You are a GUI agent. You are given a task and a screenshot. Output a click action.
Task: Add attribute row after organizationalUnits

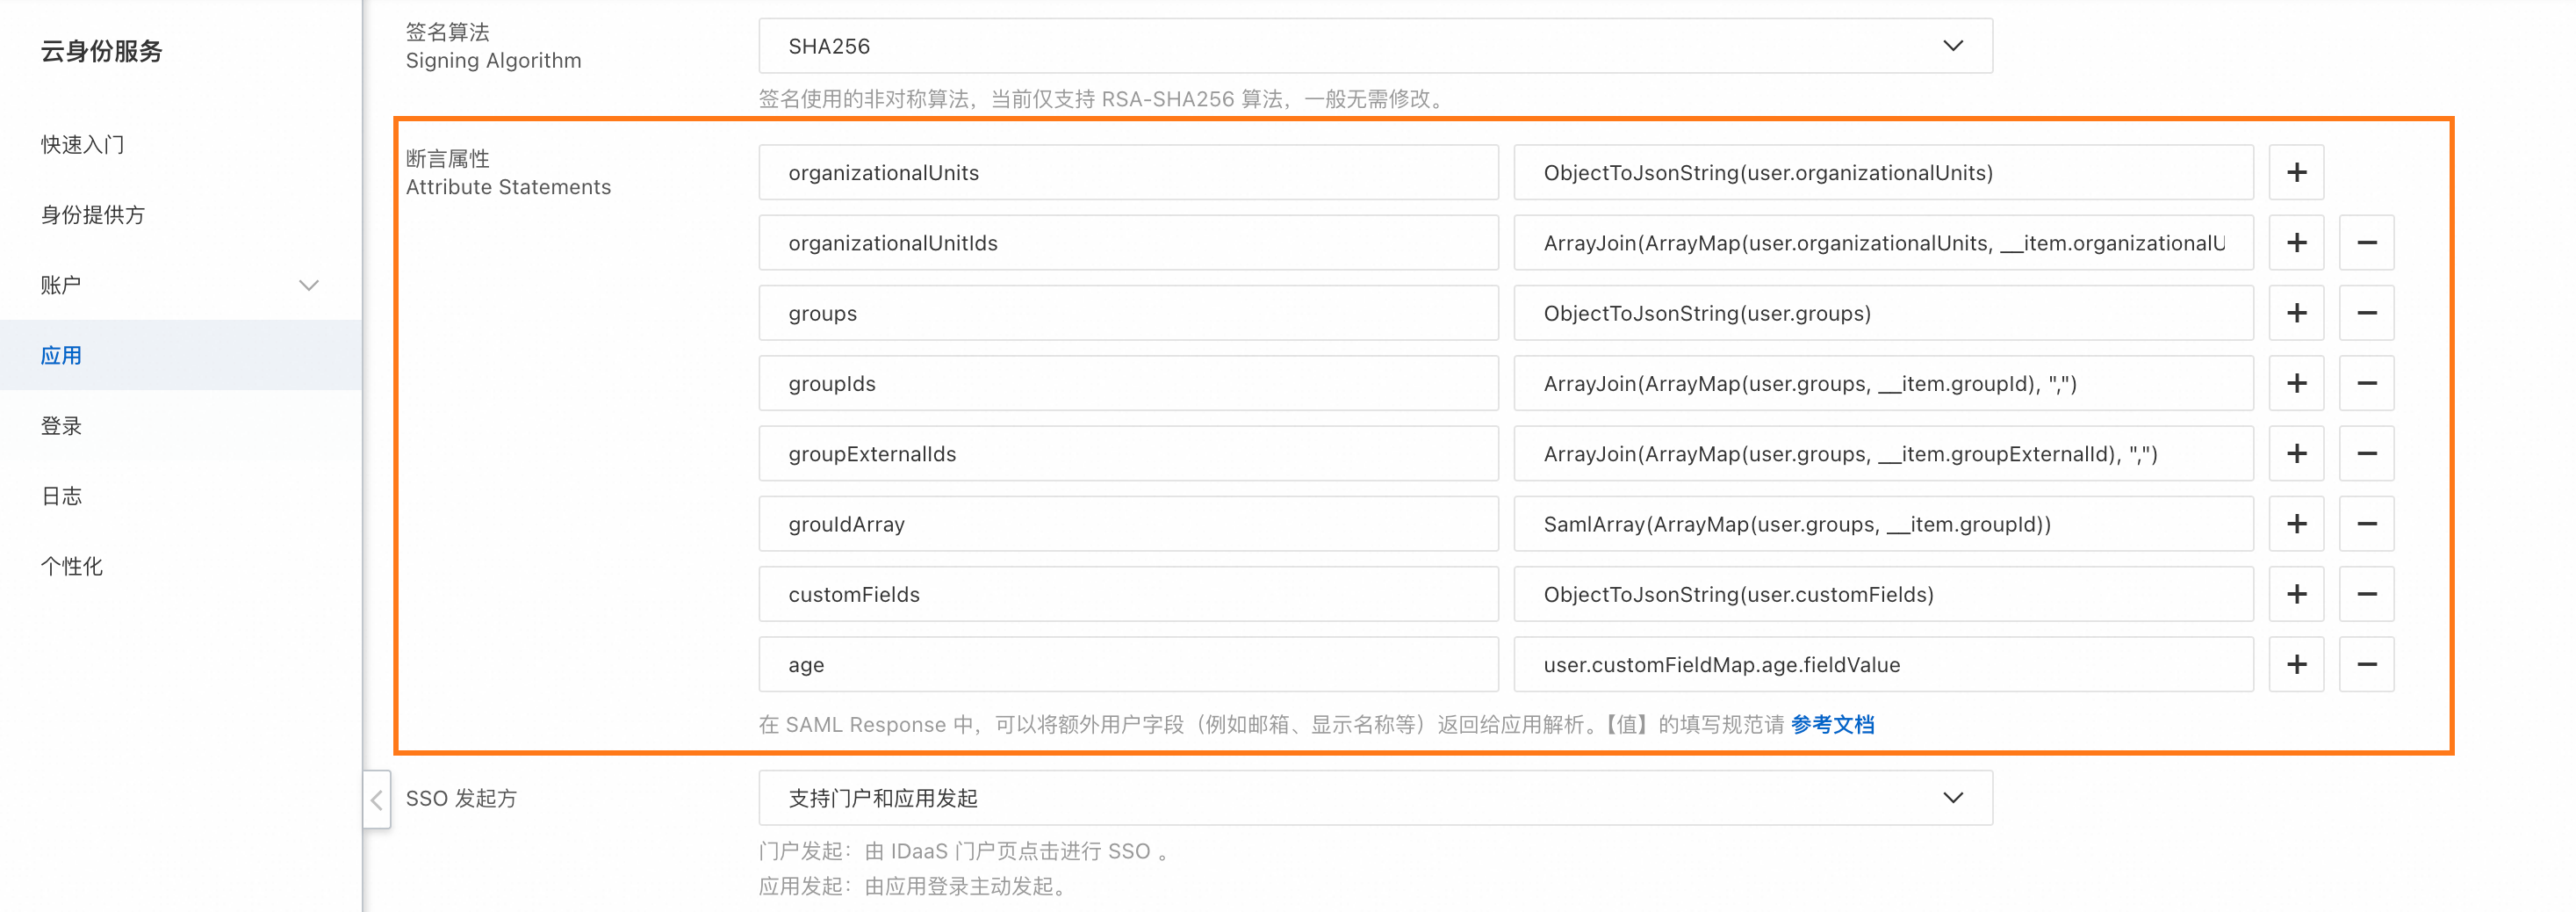click(2296, 172)
